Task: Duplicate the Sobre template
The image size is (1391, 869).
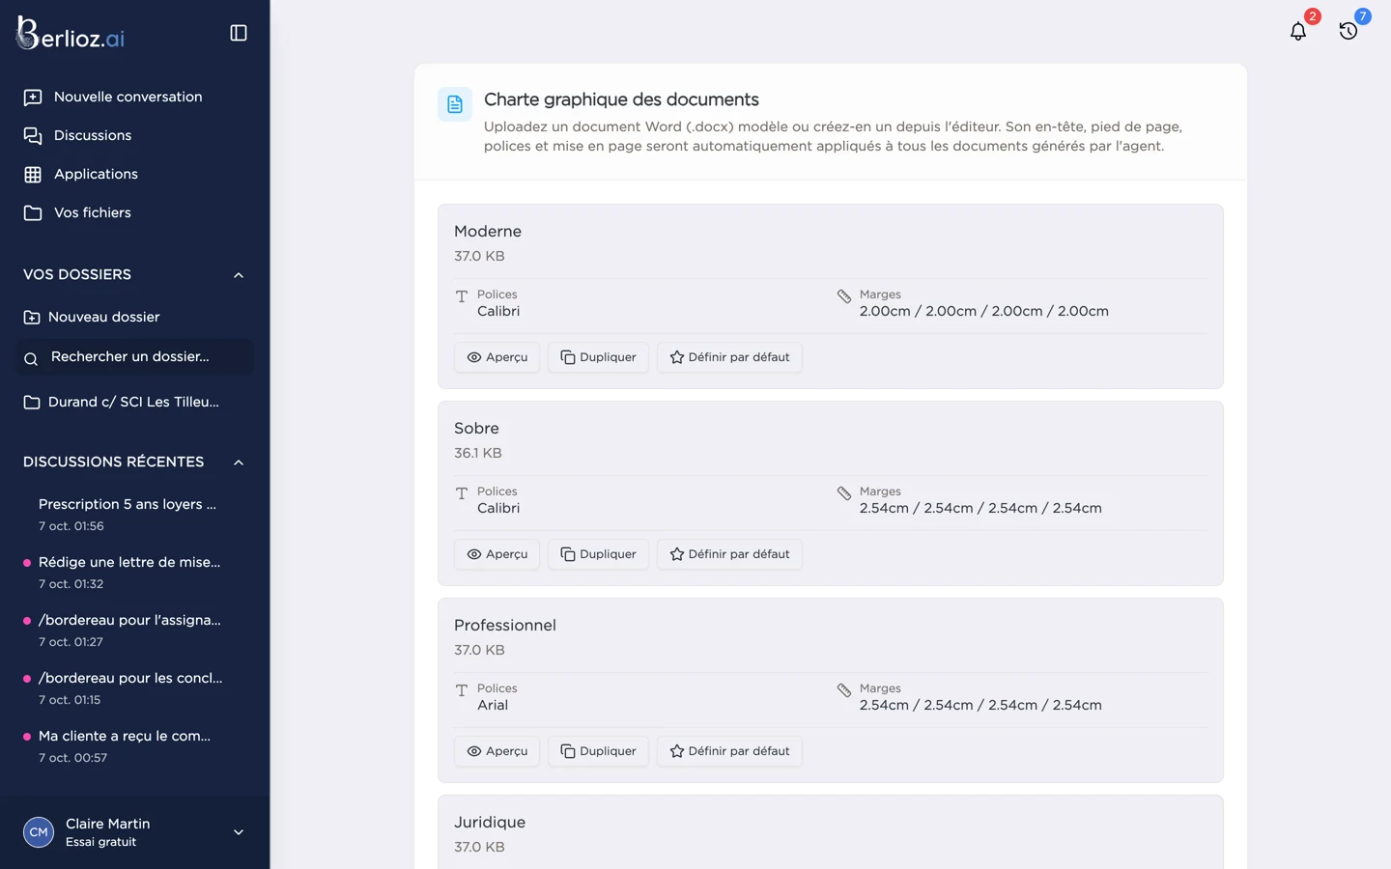Action: coord(598,554)
